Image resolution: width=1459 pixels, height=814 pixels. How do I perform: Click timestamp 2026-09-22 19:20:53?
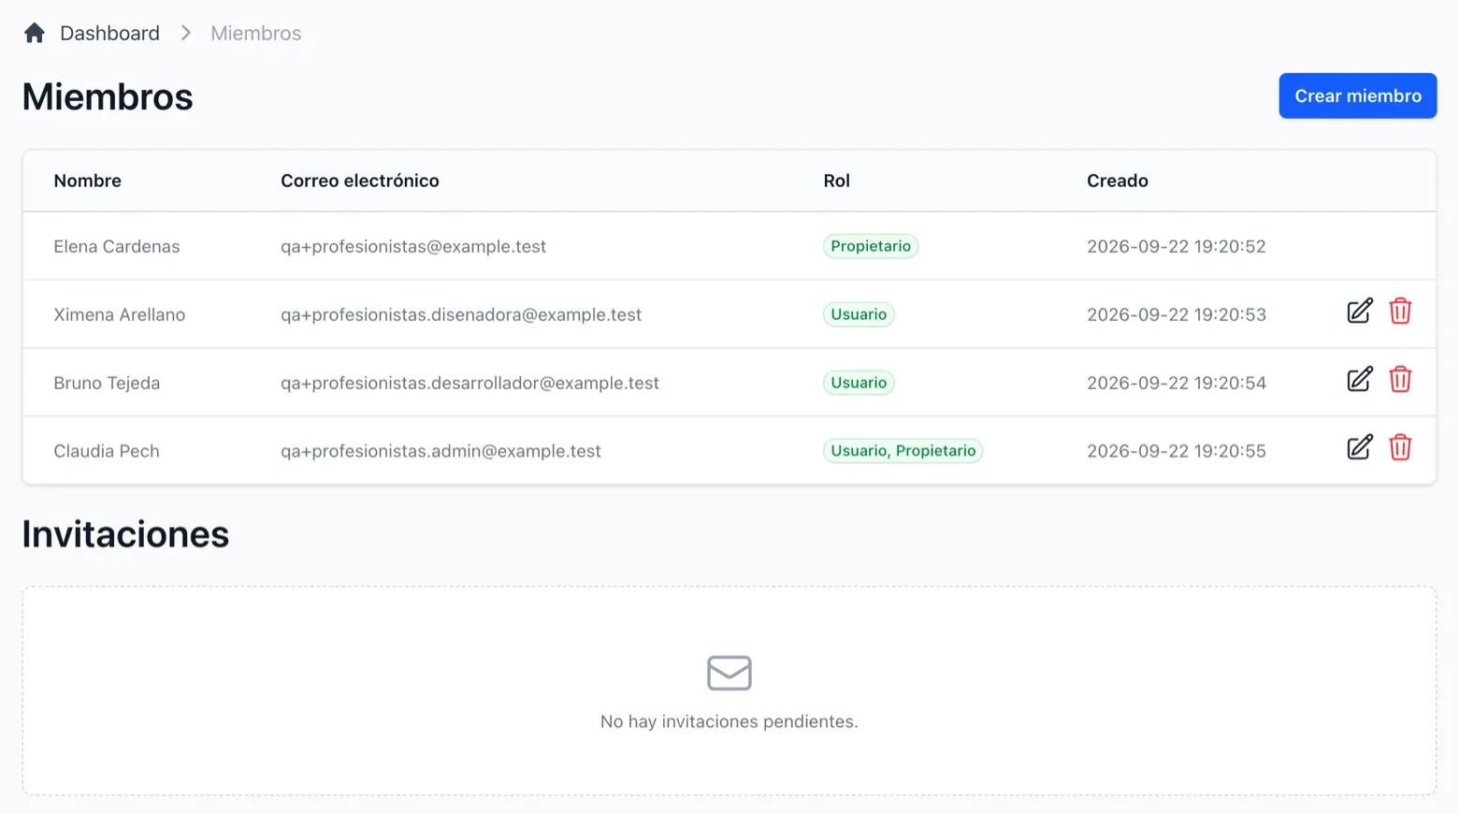(x=1177, y=314)
